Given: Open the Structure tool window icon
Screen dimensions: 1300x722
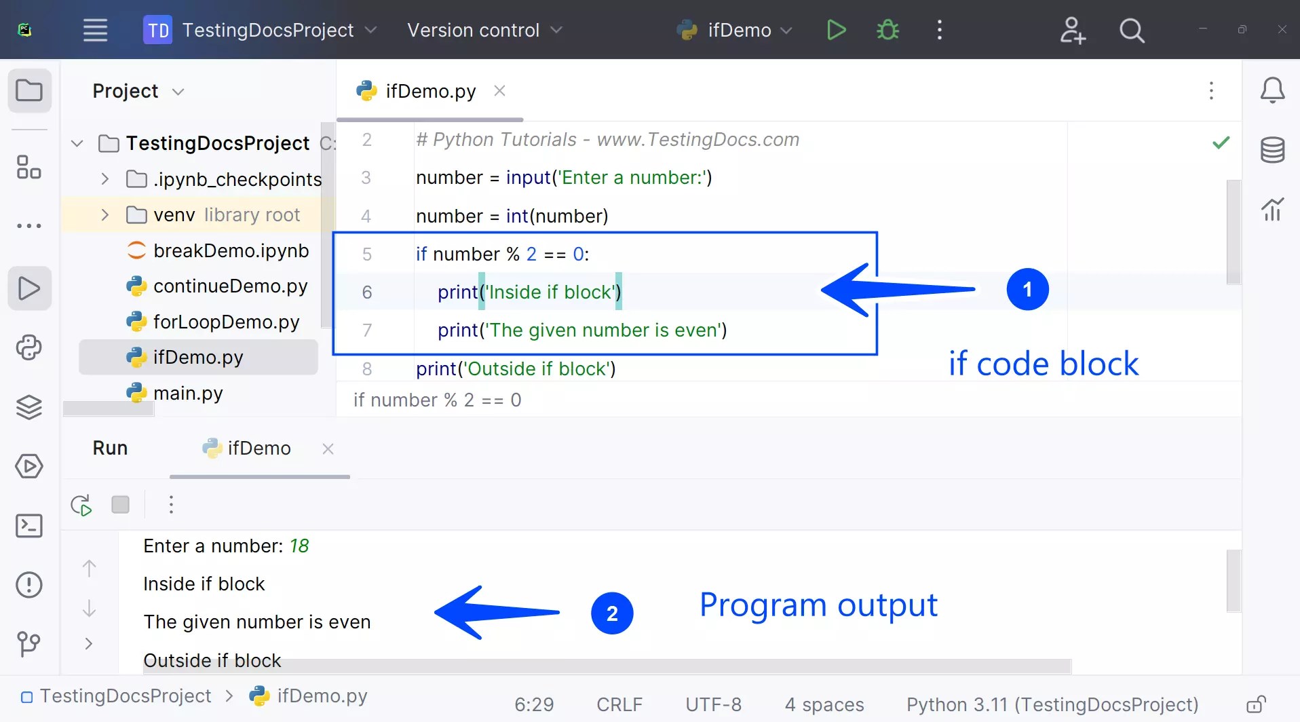Looking at the screenshot, I should 29,167.
